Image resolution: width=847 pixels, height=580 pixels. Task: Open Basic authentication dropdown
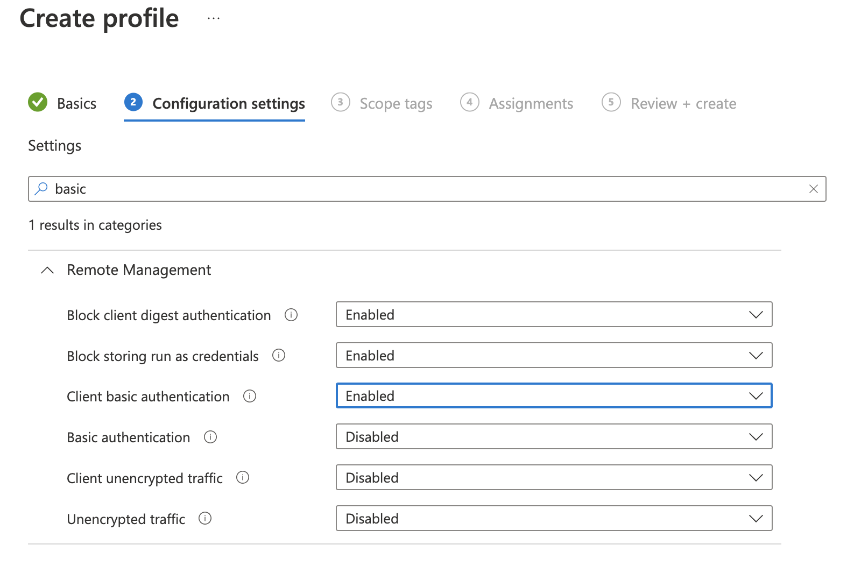(x=554, y=437)
